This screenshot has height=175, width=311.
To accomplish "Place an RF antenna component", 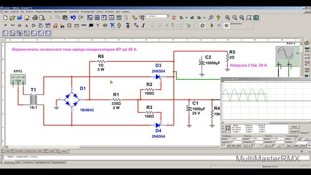I will (x=98, y=25).
